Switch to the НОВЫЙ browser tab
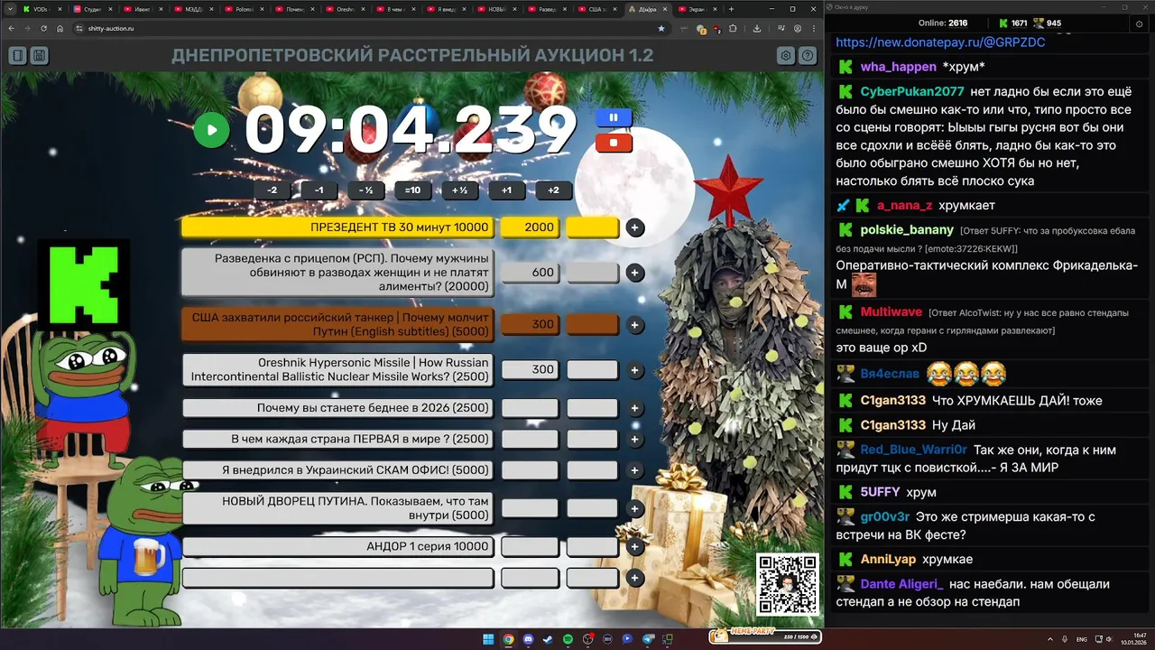The image size is (1155, 650). point(496,9)
